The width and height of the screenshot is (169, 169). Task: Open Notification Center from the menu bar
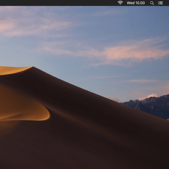point(161,3)
